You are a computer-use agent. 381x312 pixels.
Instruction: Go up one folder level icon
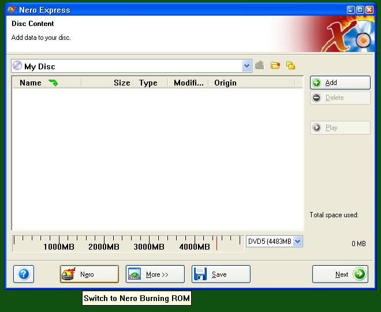[x=260, y=65]
